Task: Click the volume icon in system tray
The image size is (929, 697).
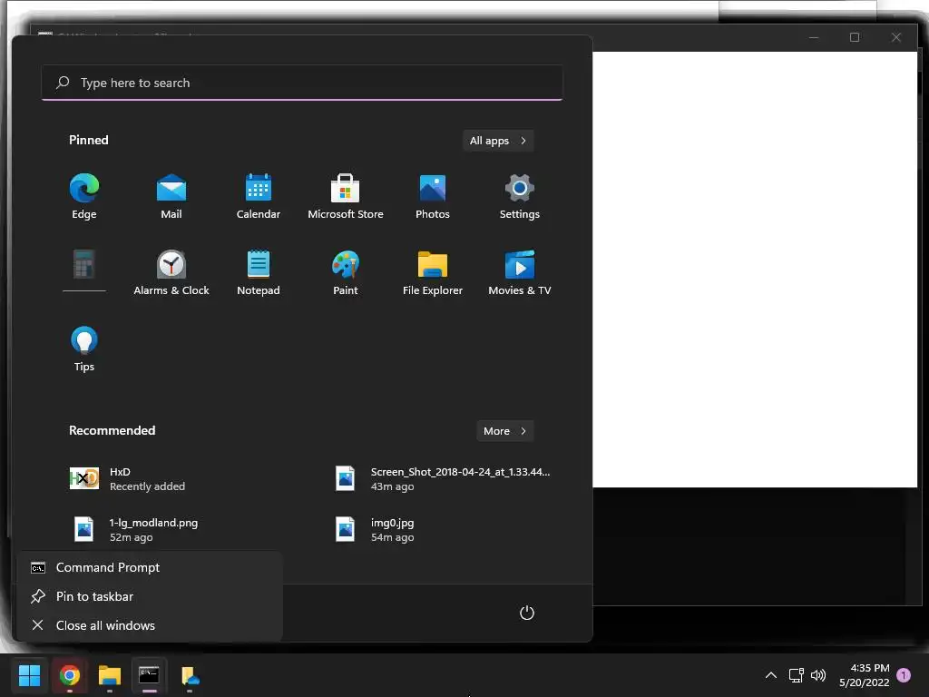Action: (818, 675)
